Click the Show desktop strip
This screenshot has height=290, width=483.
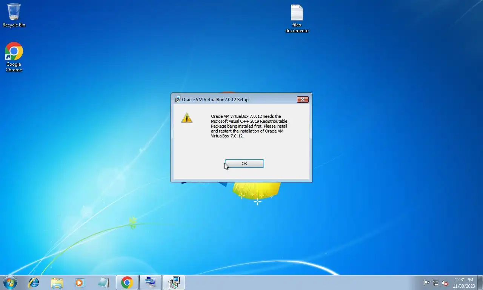coord(480,282)
